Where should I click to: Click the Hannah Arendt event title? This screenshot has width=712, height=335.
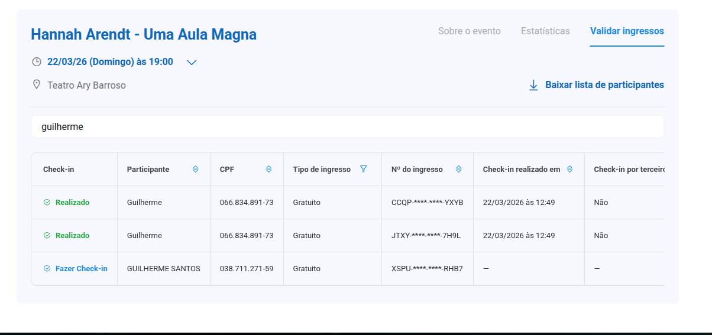tap(144, 34)
